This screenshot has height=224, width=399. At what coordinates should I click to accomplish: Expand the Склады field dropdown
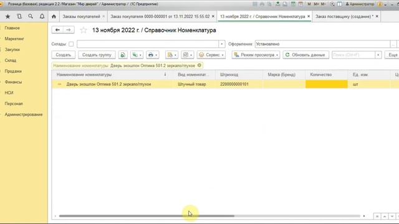coord(222,44)
